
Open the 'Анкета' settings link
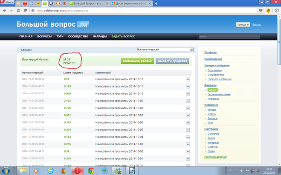pyautogui.click(x=211, y=138)
